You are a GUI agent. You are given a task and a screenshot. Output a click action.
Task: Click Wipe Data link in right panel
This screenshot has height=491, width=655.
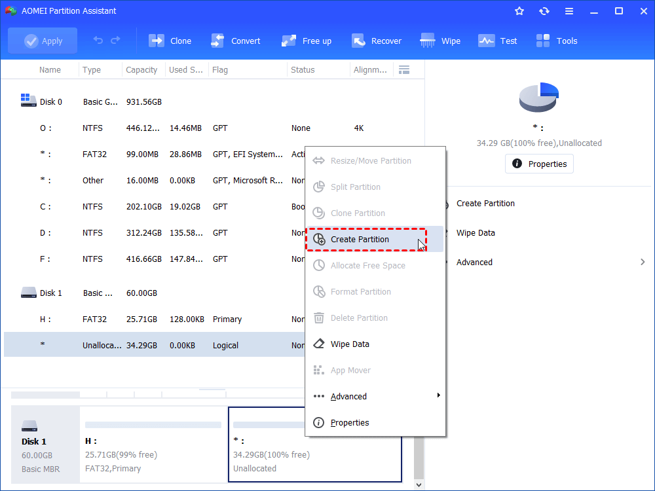(x=476, y=232)
